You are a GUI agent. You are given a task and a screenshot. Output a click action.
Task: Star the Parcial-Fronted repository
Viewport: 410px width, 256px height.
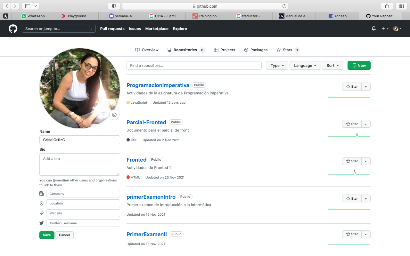click(352, 124)
